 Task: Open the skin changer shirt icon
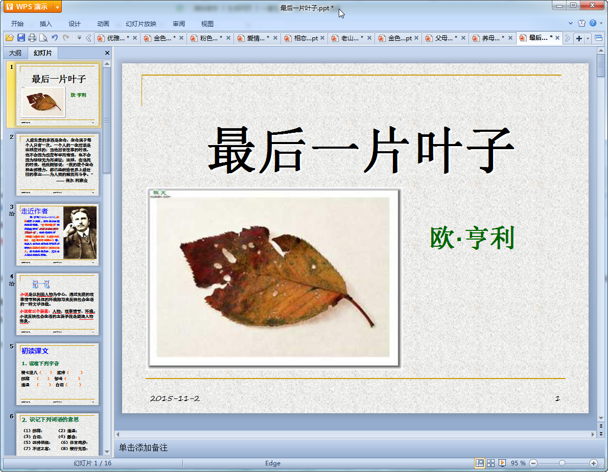tap(581, 23)
